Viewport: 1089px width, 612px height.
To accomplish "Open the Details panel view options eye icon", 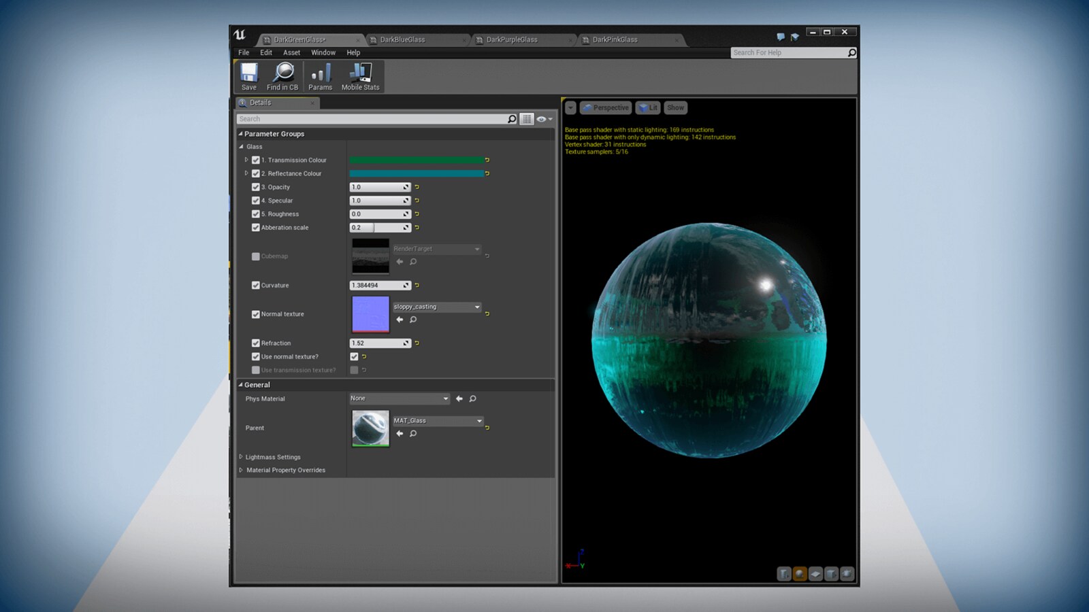I will coord(541,118).
